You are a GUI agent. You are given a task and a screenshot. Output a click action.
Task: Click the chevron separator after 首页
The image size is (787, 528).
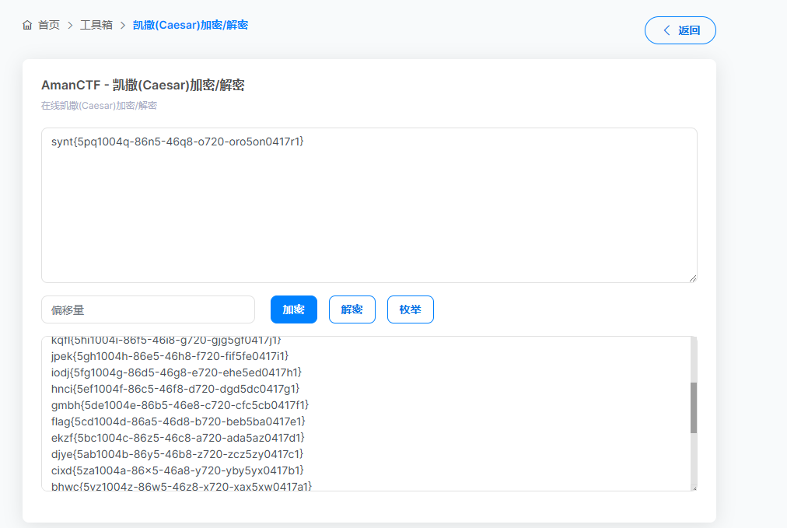[70, 25]
